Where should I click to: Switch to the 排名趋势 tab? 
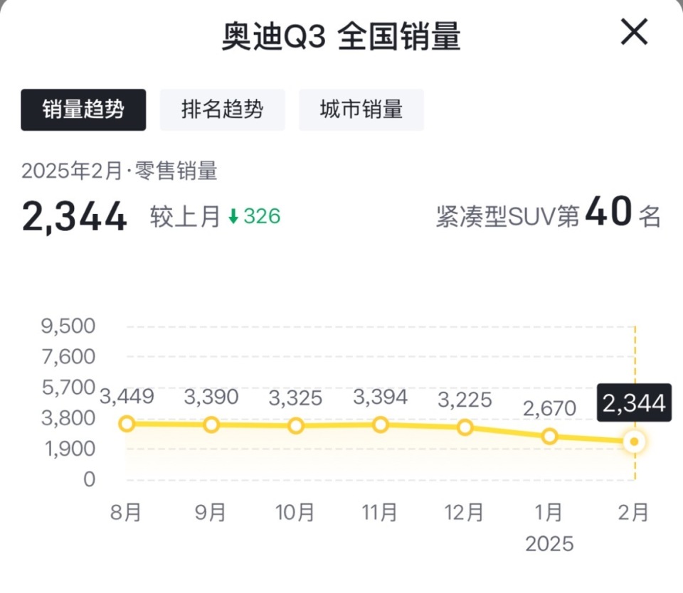(x=222, y=109)
